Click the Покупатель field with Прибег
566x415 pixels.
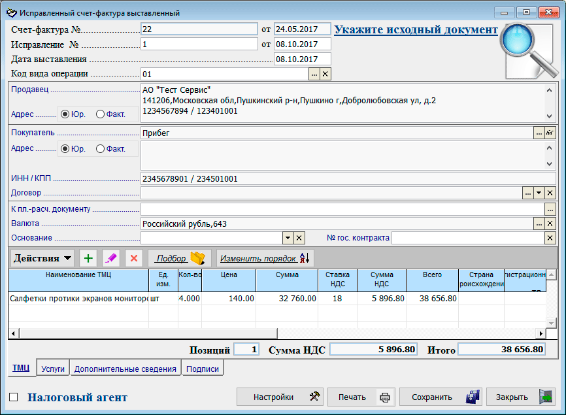coord(337,133)
